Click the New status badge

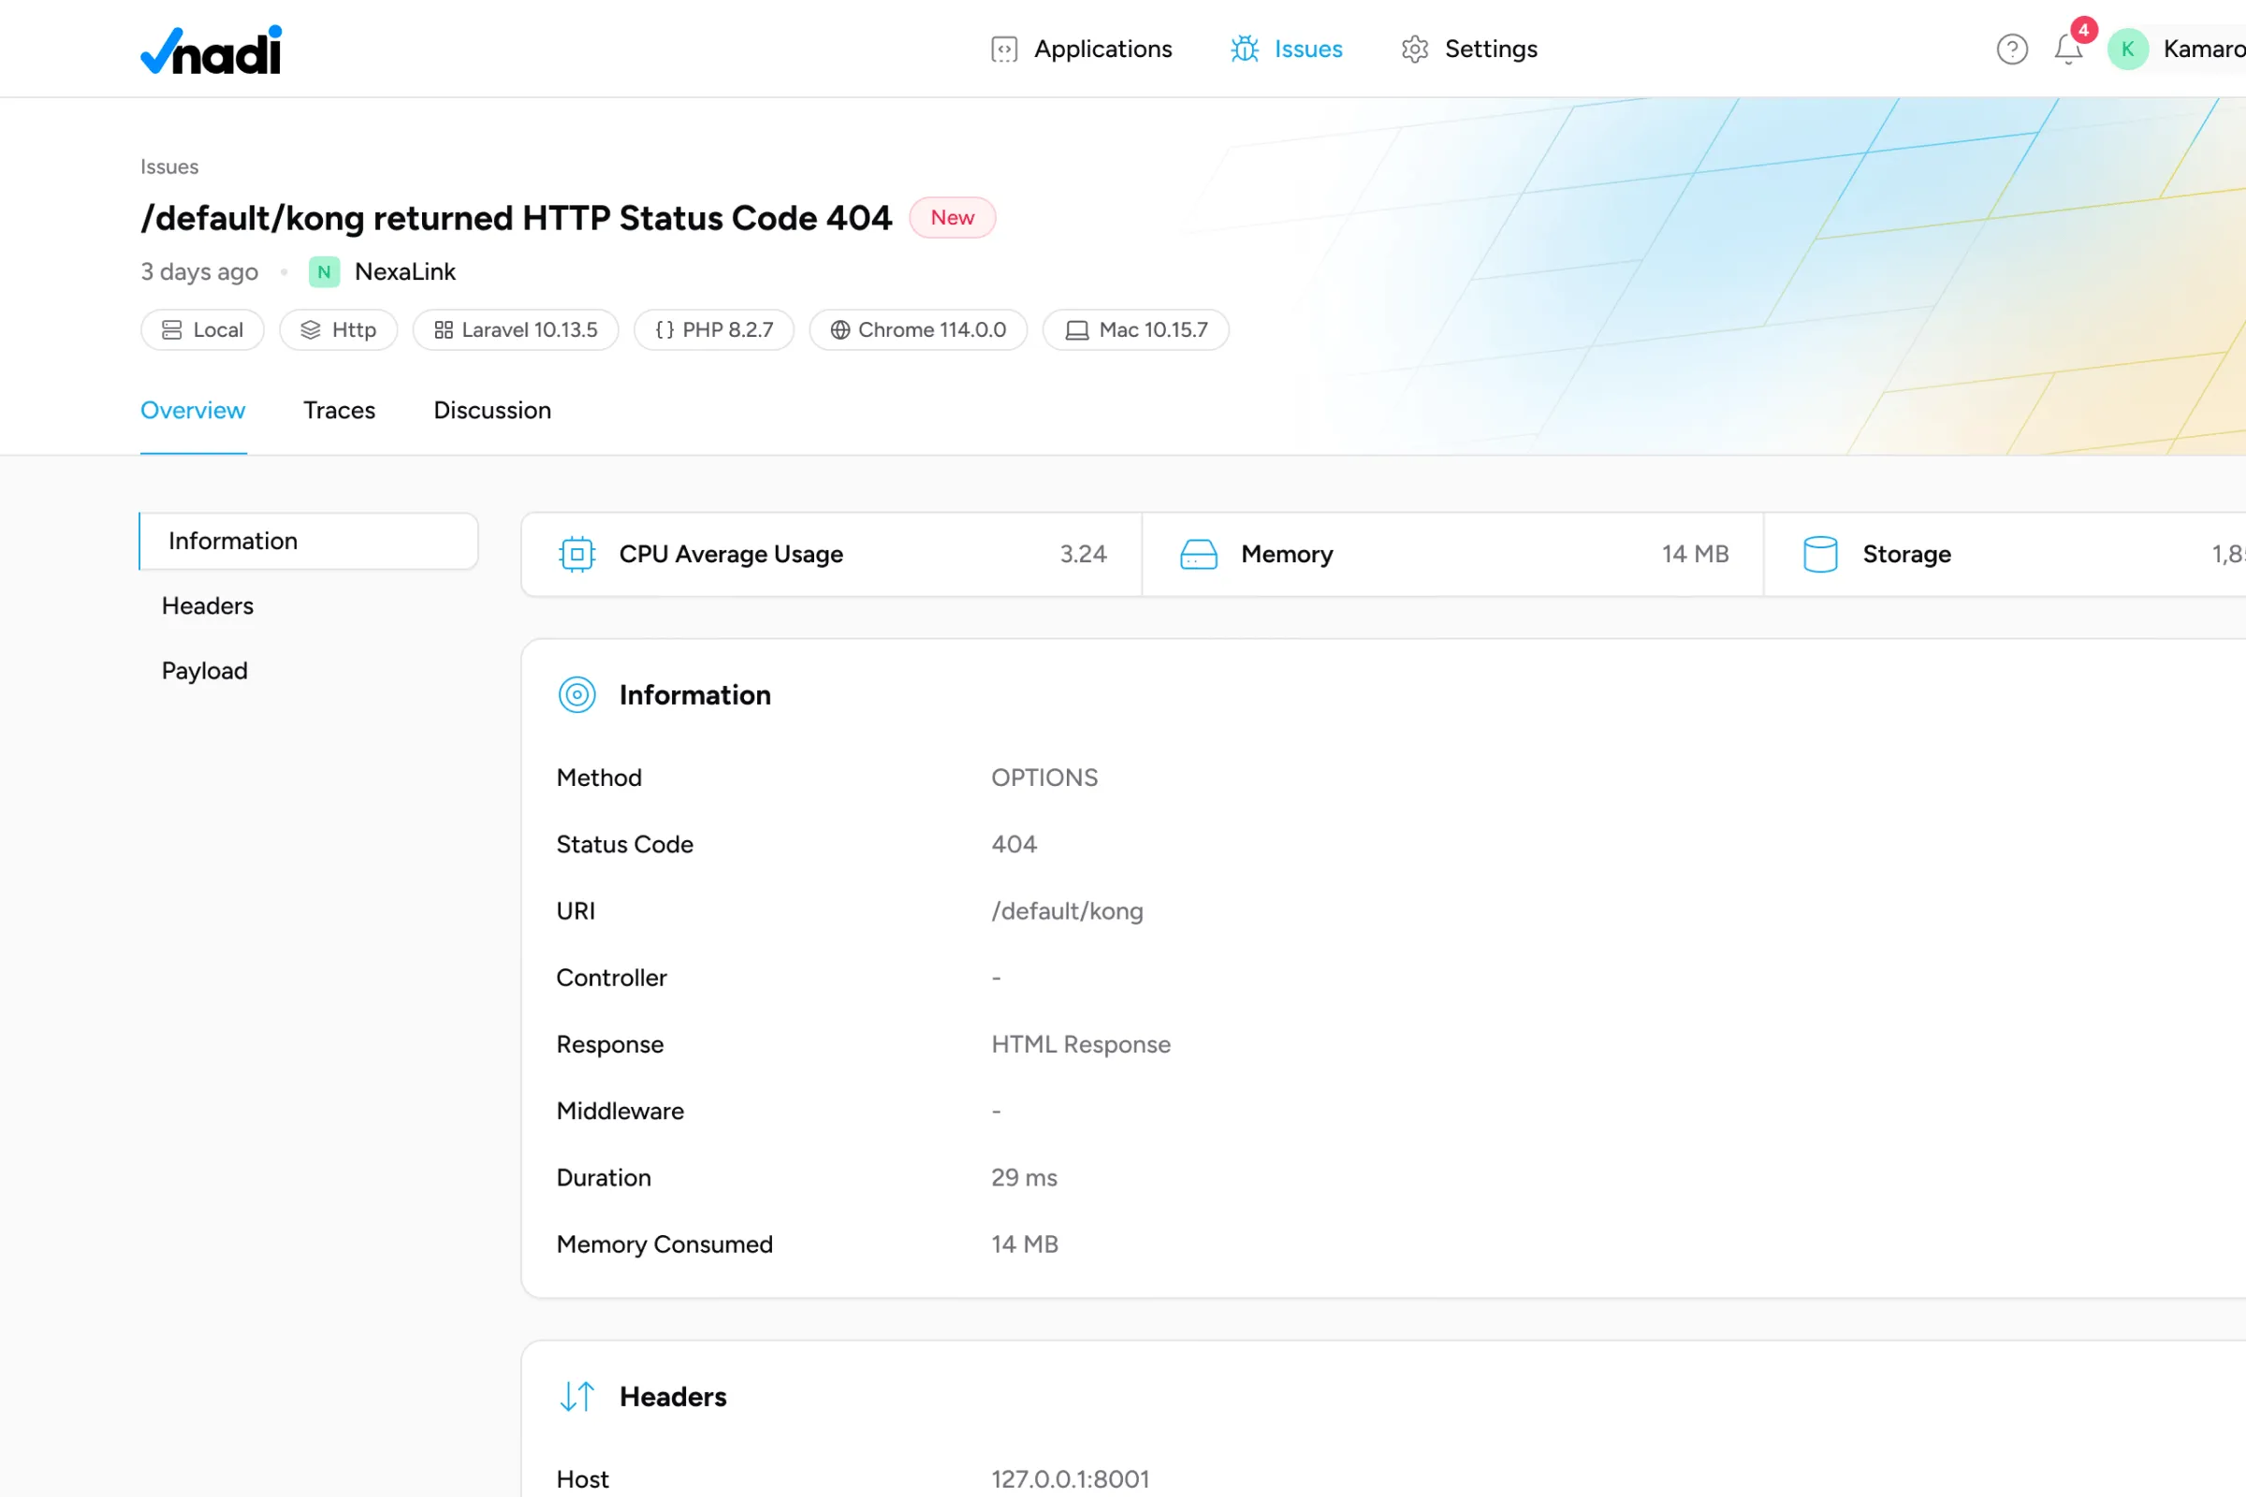pos(952,218)
